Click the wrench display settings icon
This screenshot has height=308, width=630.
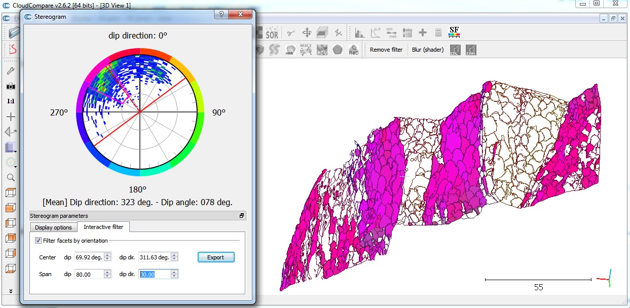click(11, 71)
